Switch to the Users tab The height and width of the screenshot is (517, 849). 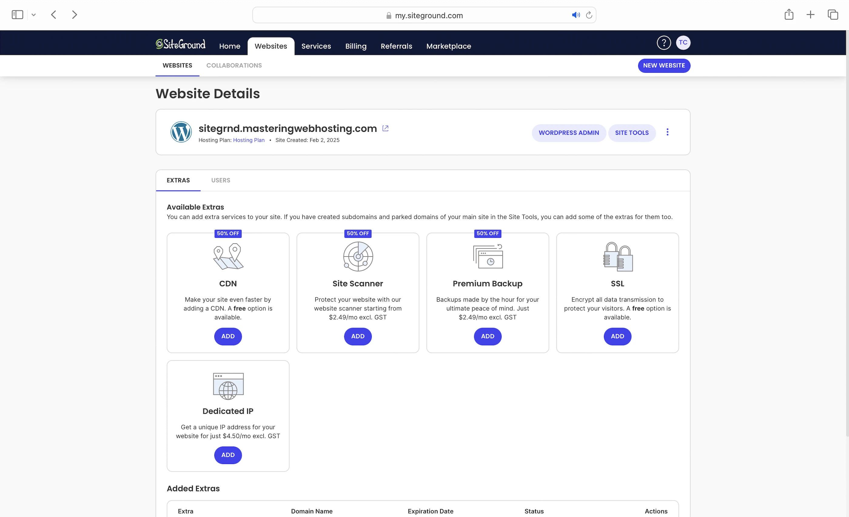(220, 180)
